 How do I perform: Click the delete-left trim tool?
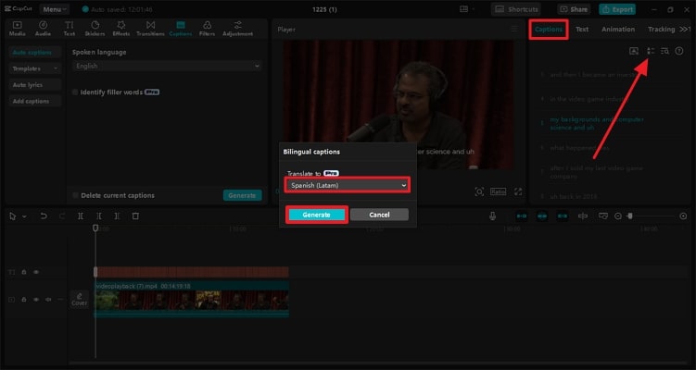[99, 216]
